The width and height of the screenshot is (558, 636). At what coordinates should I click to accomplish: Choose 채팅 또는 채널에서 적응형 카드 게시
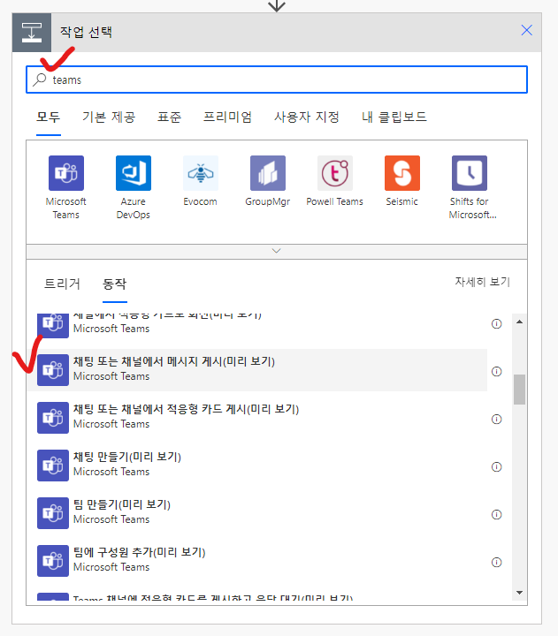click(x=257, y=418)
